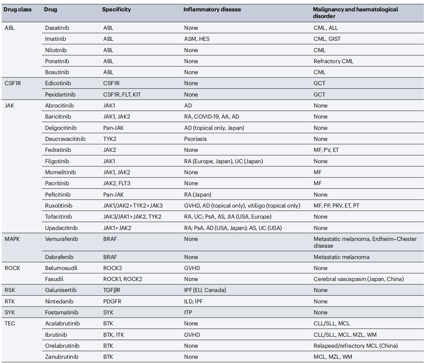Viewport: 424px width, 363px height.
Task: Click the Baricitinib drug name
Action: 58,117
